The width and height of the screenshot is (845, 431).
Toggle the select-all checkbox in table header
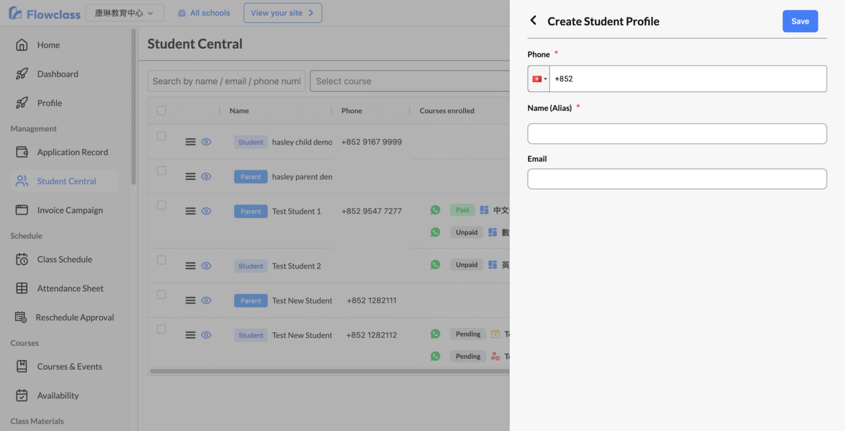[161, 110]
